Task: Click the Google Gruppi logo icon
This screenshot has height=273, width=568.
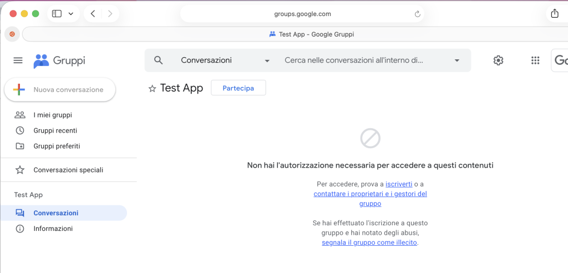Action: tap(42, 60)
